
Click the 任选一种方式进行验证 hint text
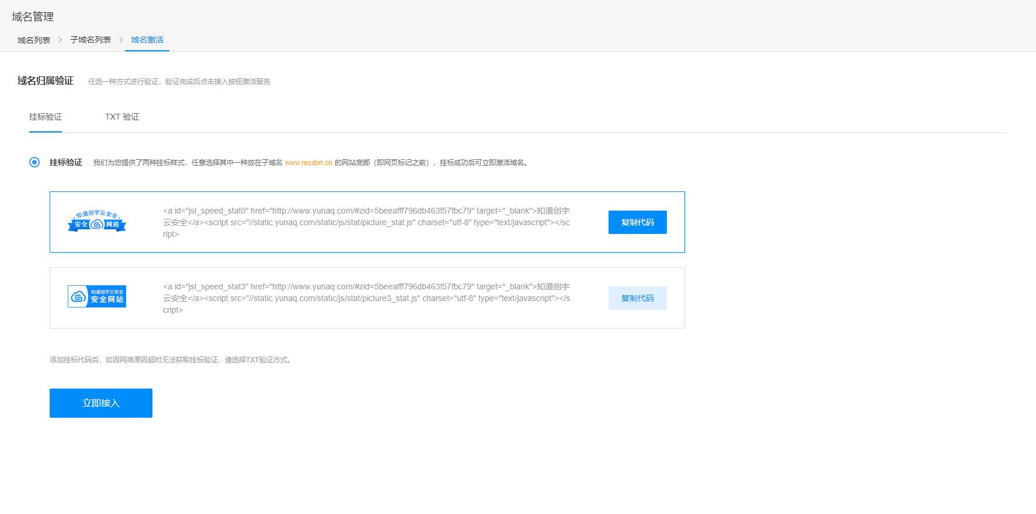(179, 82)
